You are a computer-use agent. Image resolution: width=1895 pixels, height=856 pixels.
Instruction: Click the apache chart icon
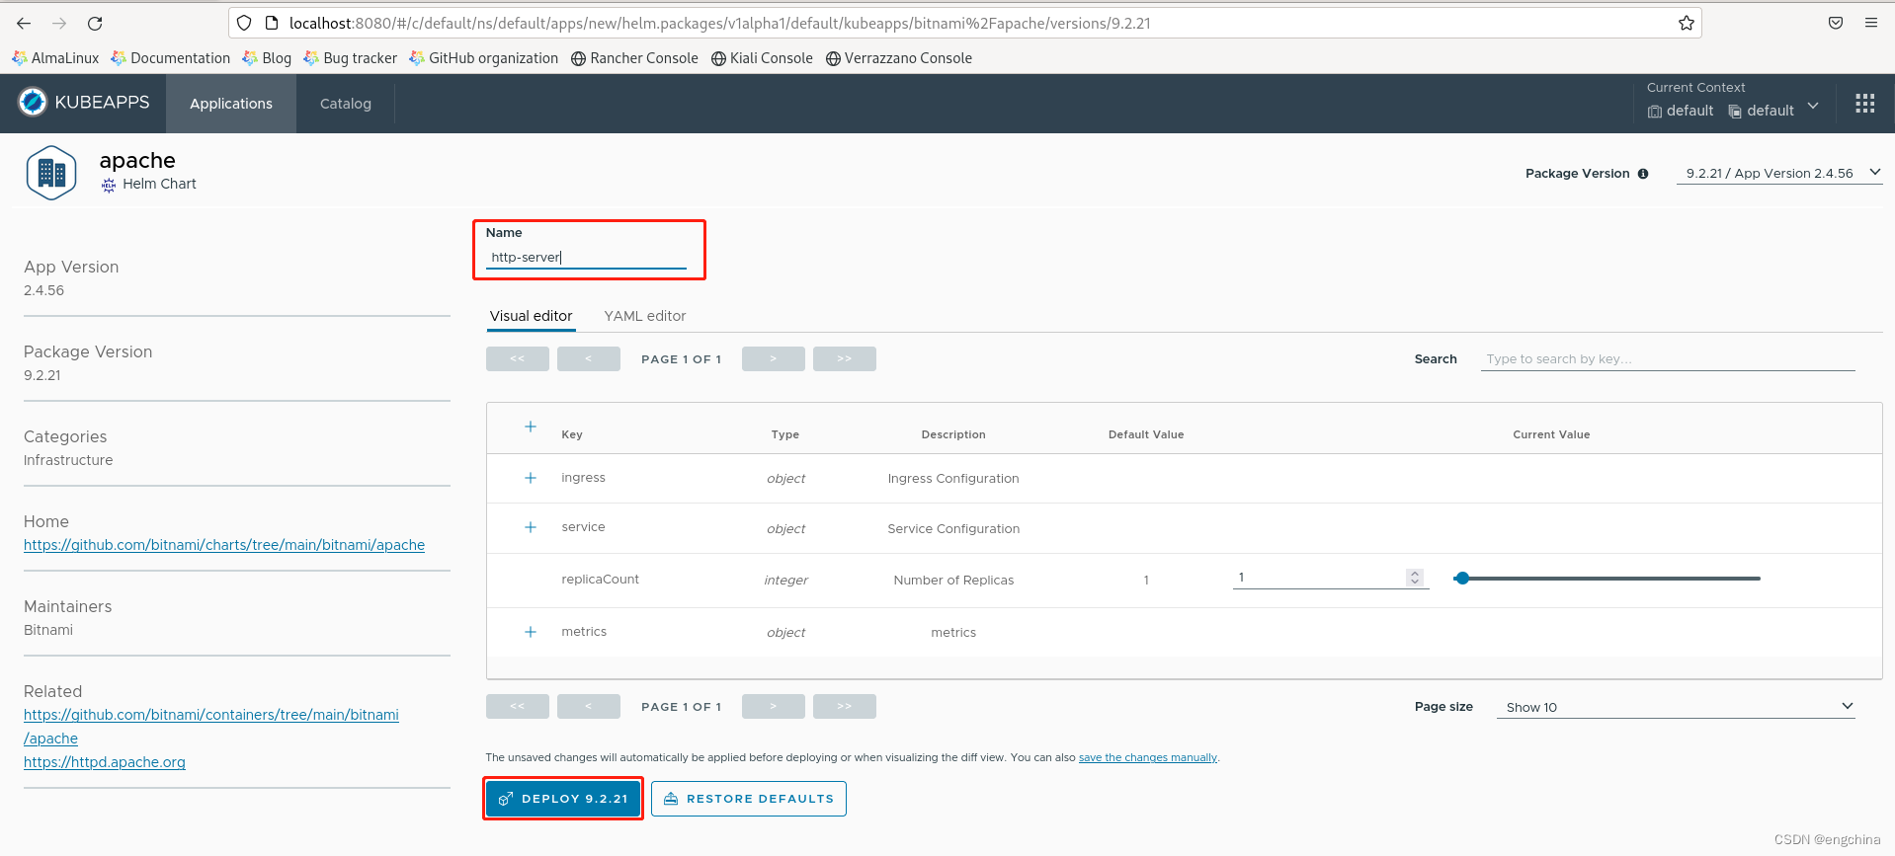tap(51, 173)
